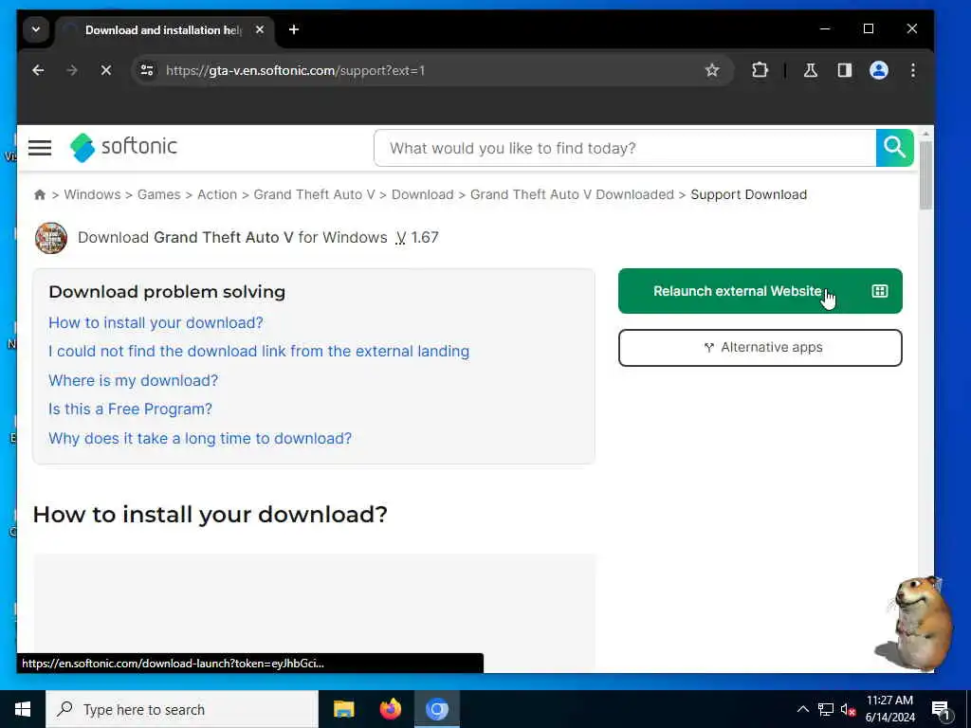The image size is (971, 728).
Task: Click the Chrome taskbar icon
Action: (x=436, y=709)
